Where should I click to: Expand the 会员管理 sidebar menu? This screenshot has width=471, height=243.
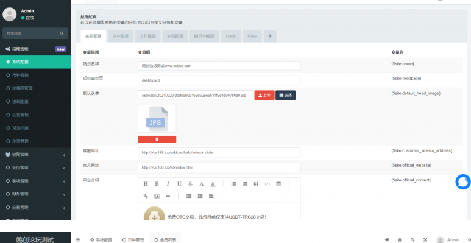35,167
